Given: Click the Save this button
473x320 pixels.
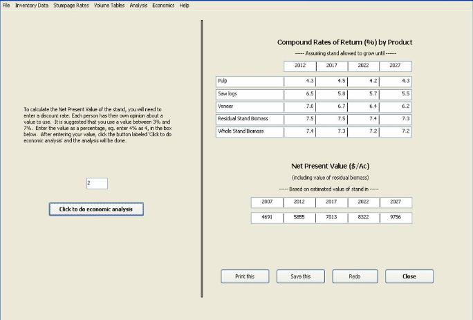Looking at the screenshot, I should coord(300,276).
